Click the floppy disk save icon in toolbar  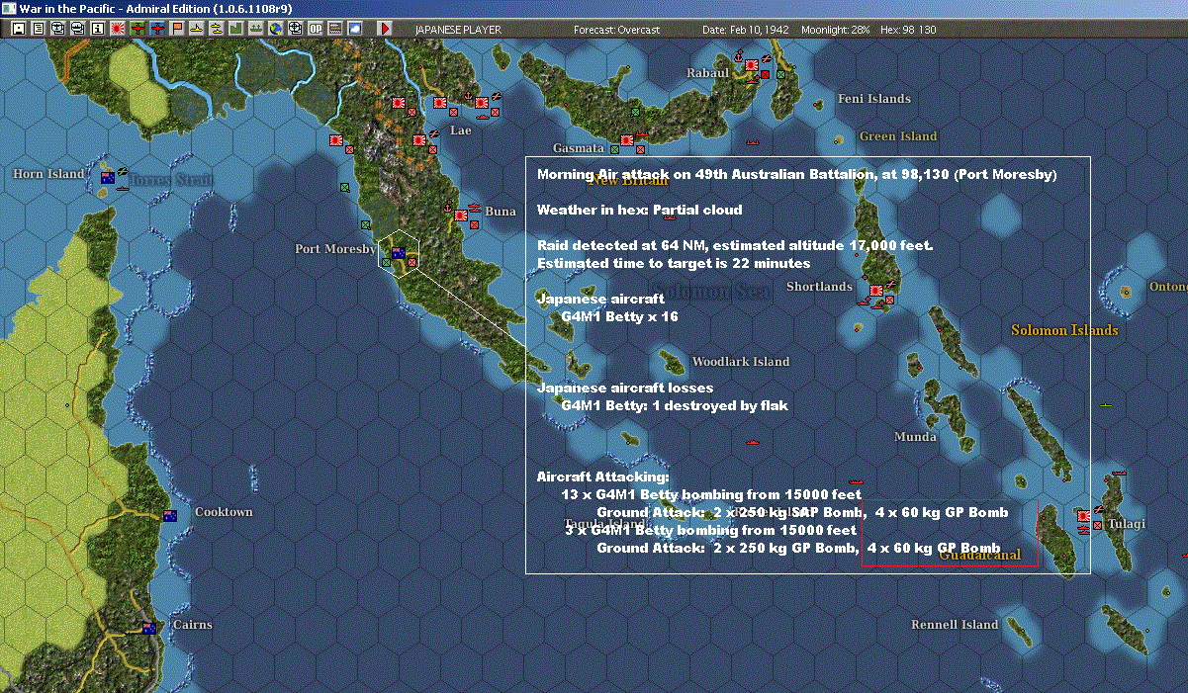pyautogui.click(x=19, y=29)
